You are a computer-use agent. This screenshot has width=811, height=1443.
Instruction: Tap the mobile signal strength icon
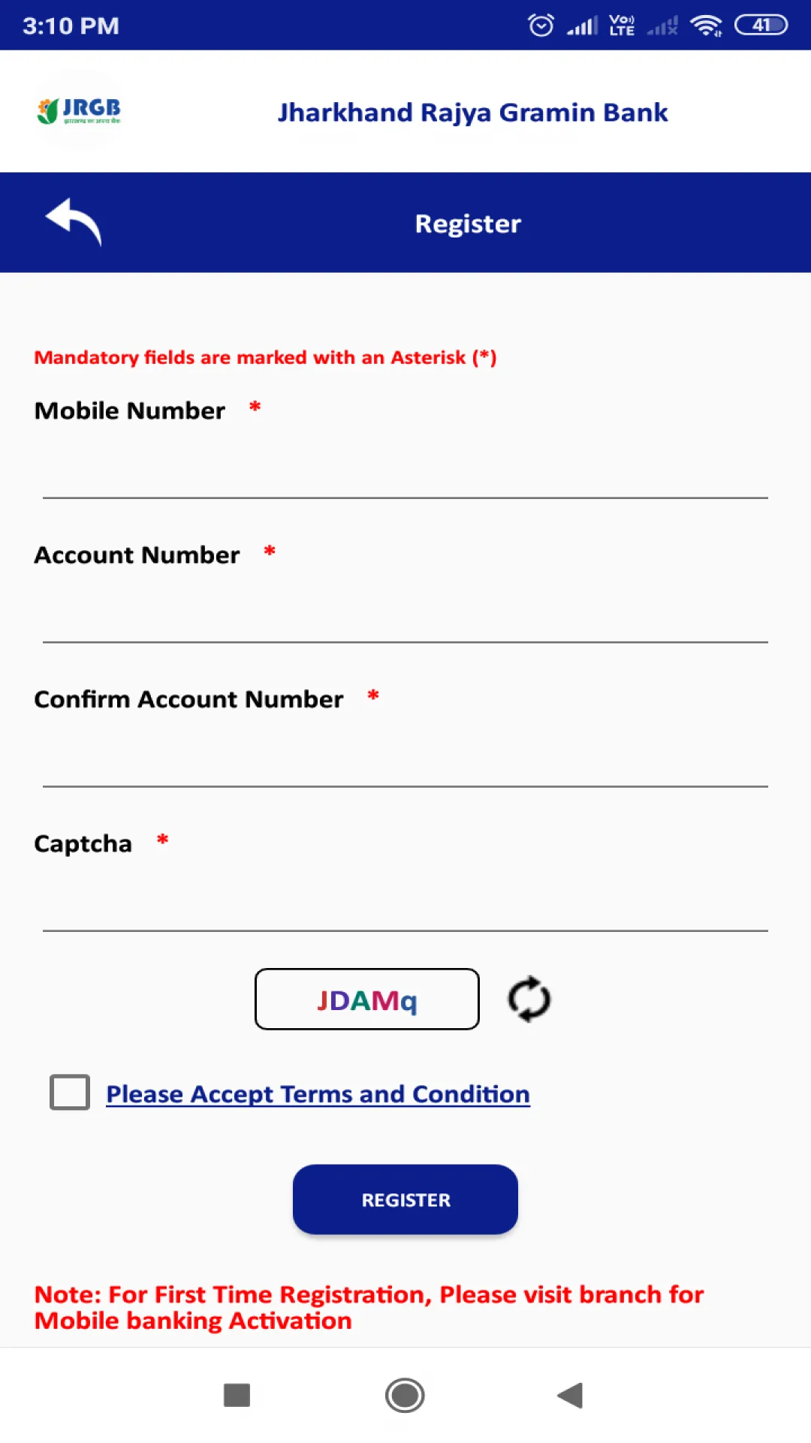click(582, 26)
